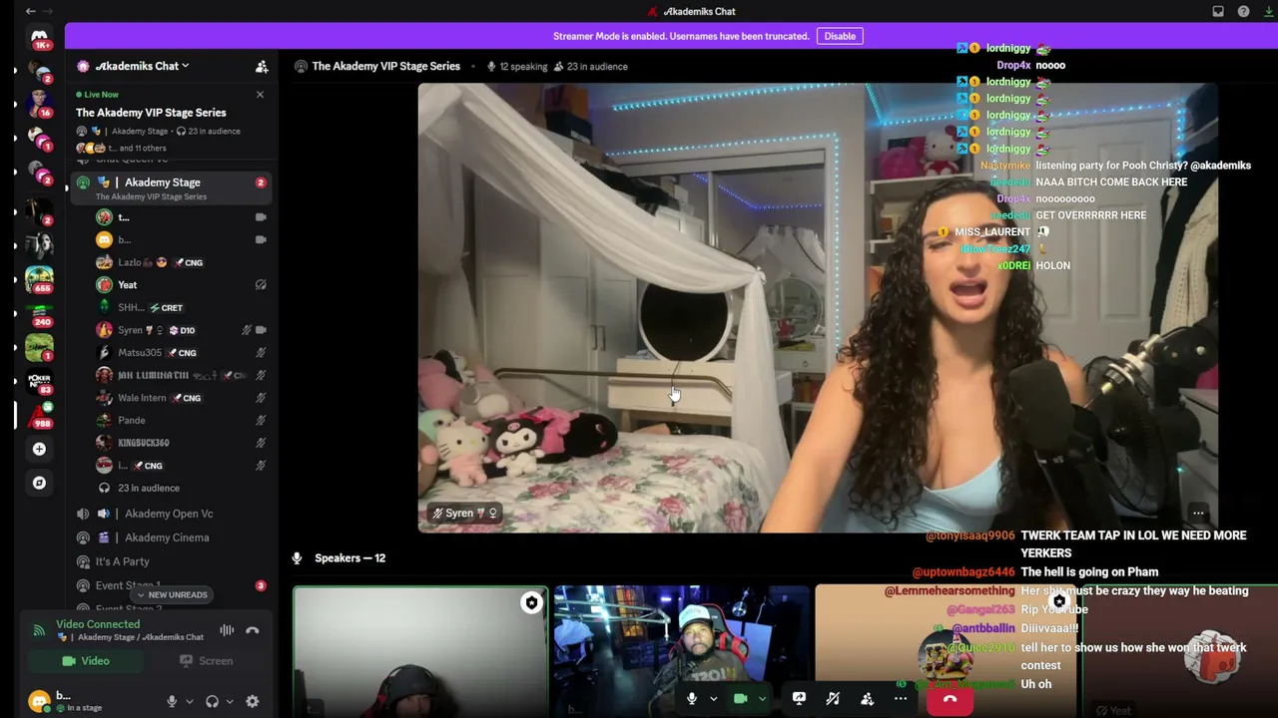1278x718 pixels.
Task: Expand camera options in stage bar
Action: pos(762,699)
